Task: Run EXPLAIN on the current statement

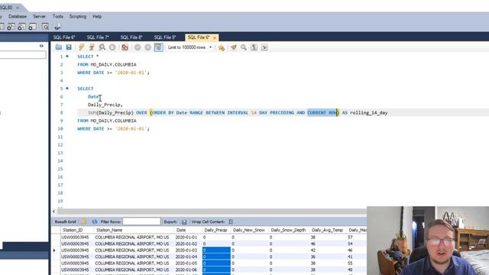Action: pos(102,47)
